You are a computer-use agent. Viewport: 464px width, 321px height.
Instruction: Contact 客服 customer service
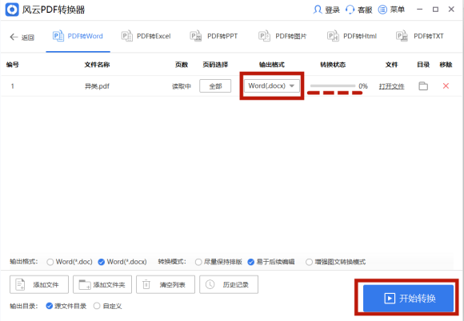click(x=358, y=10)
